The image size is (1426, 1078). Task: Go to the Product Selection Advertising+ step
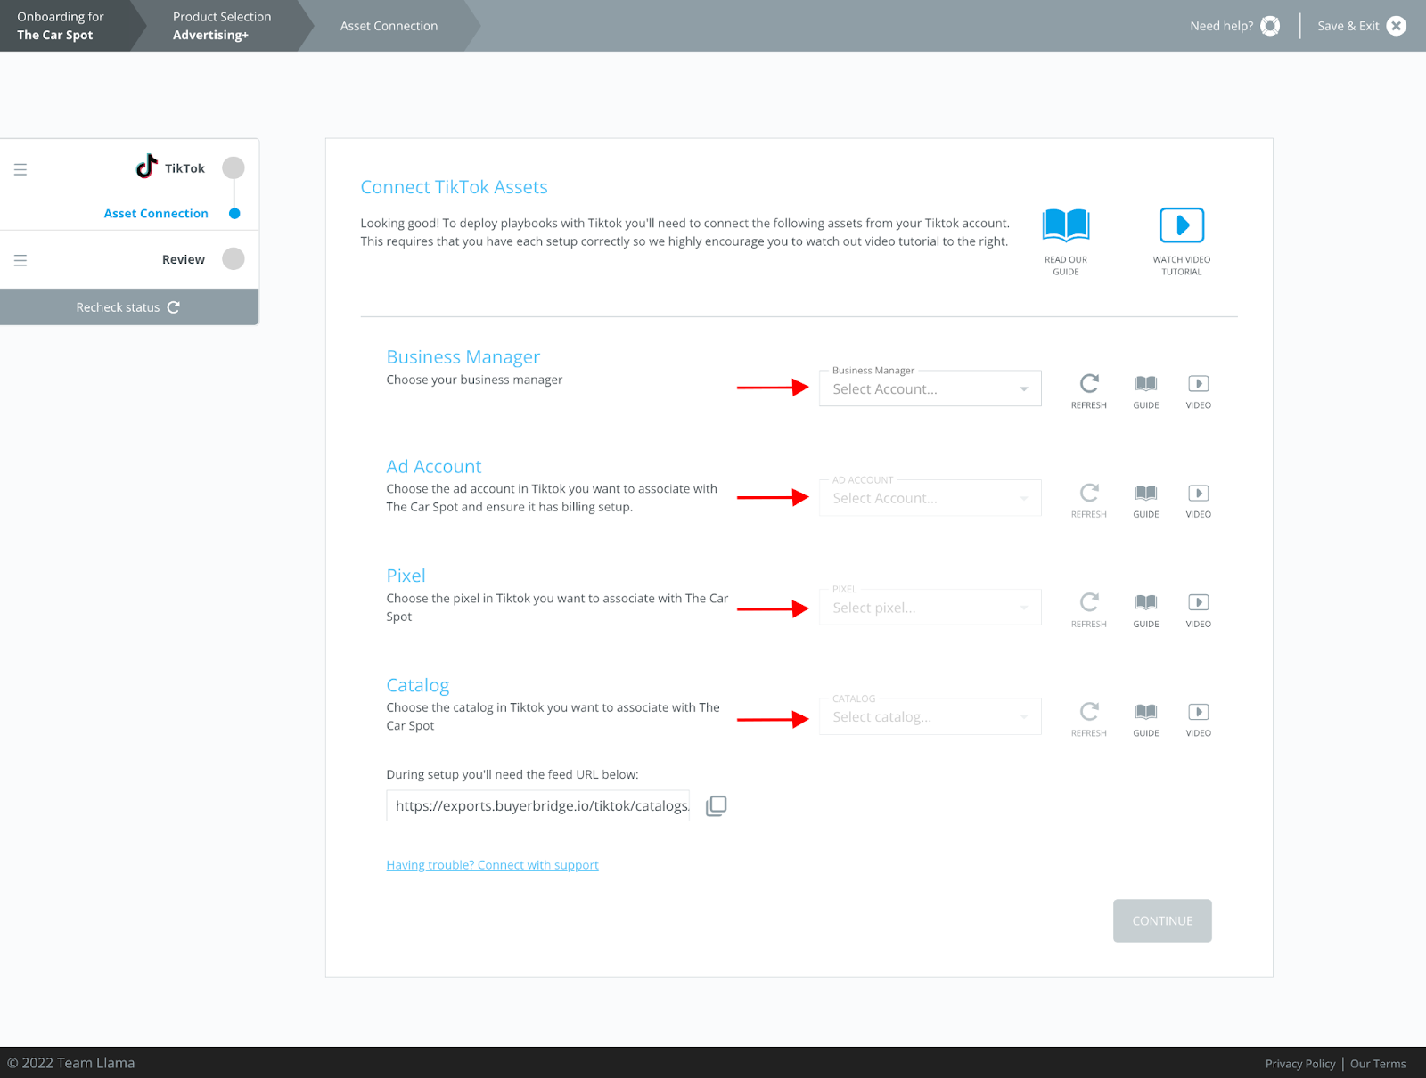[x=222, y=26]
